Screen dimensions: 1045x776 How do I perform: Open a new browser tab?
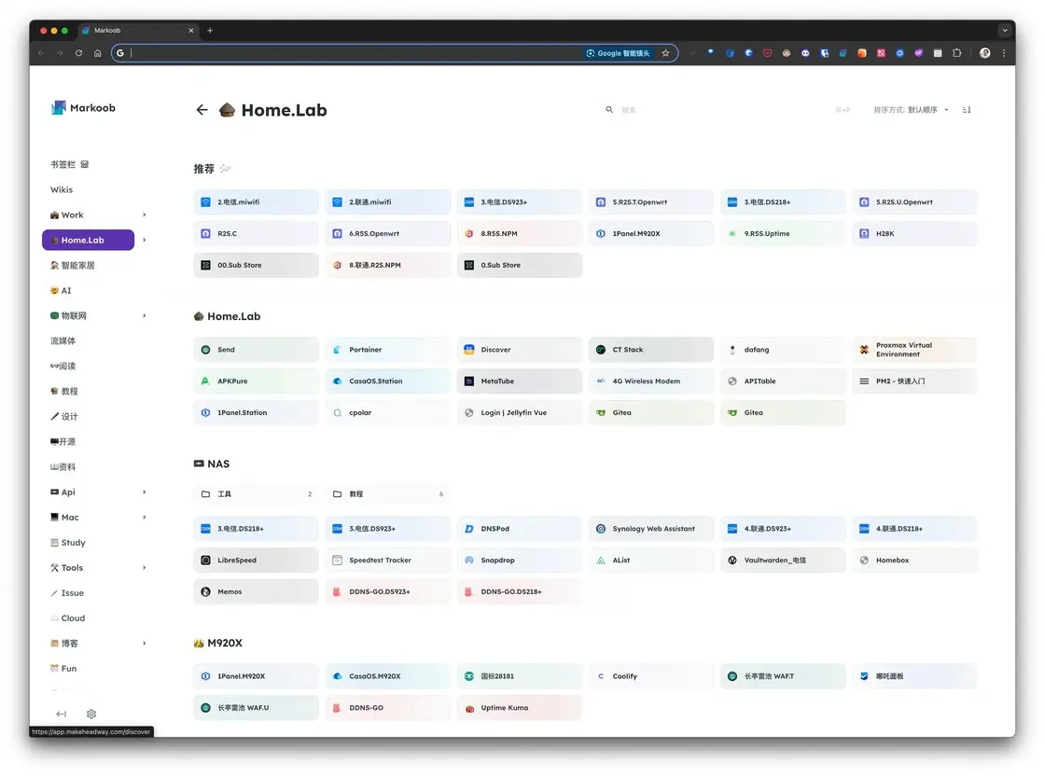210,31
